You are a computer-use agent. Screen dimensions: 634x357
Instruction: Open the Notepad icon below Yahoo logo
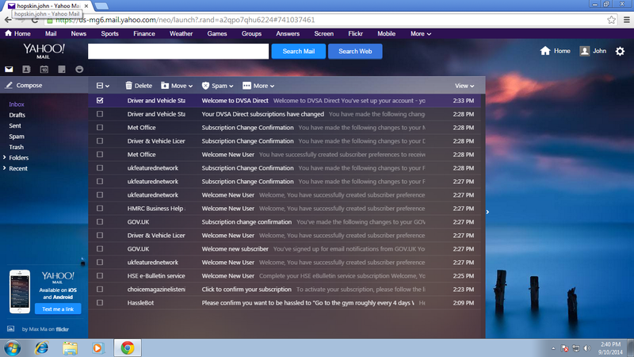coord(62,69)
